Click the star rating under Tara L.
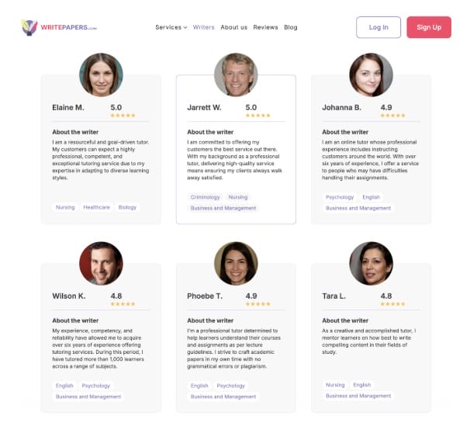 pyautogui.click(x=392, y=304)
